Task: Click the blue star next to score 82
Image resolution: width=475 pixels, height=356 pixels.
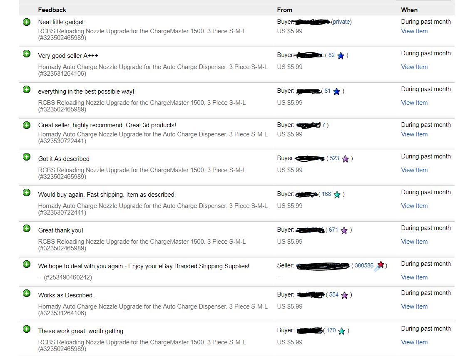Action: (x=341, y=56)
